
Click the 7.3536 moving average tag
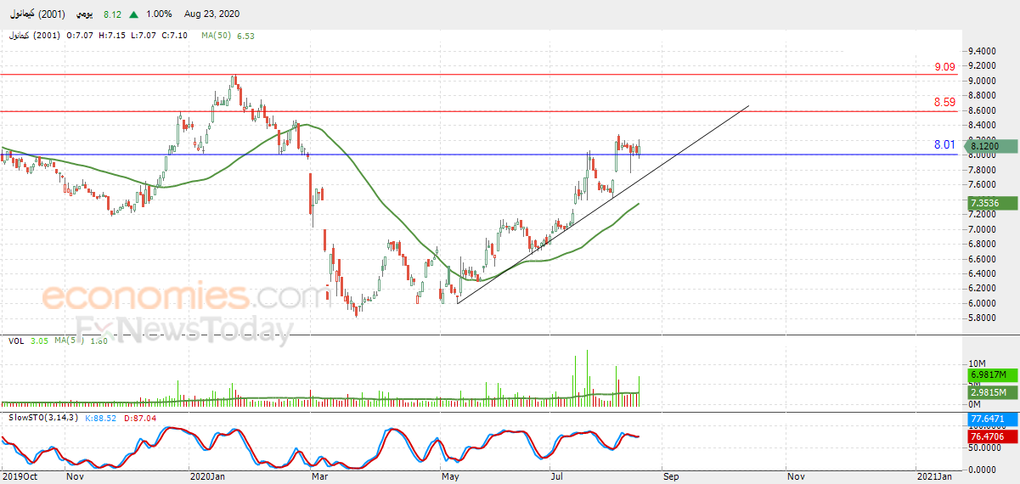click(989, 204)
